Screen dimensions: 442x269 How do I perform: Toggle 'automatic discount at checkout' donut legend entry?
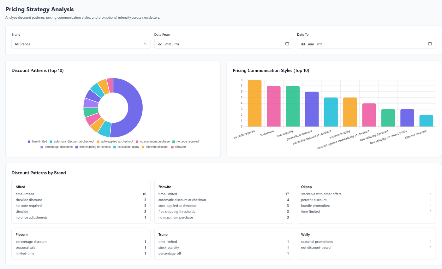click(72, 142)
